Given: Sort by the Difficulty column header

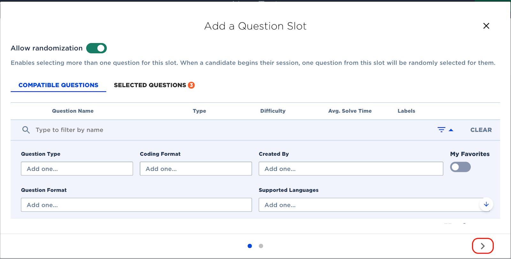Looking at the screenshot, I should [273, 111].
